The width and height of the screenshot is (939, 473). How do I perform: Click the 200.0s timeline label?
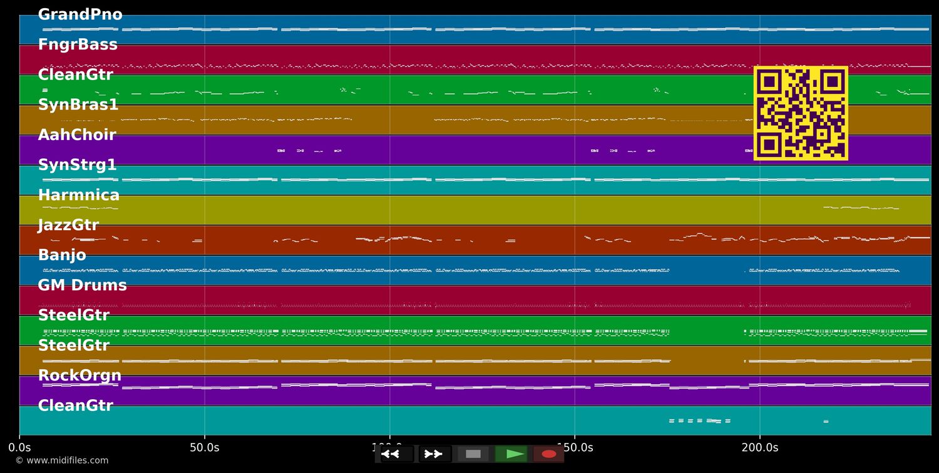tap(759, 447)
